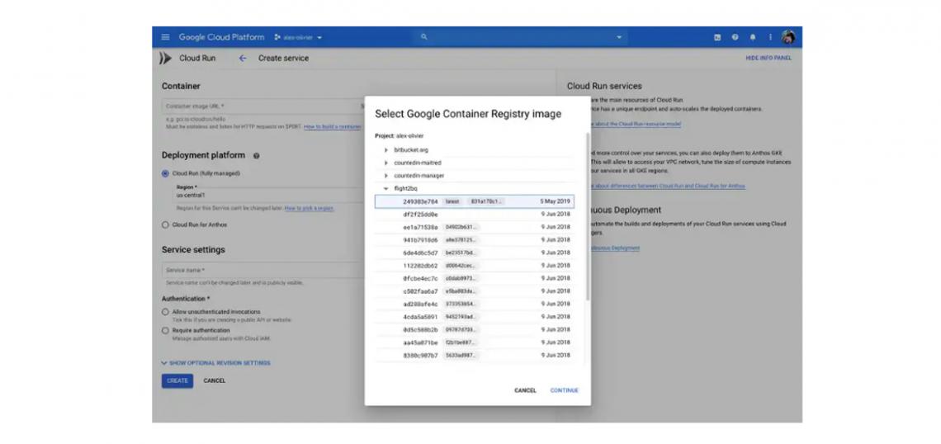The width and height of the screenshot is (941, 444).
Task: Click the dialog's vertical scrollbar
Action: (x=588, y=215)
